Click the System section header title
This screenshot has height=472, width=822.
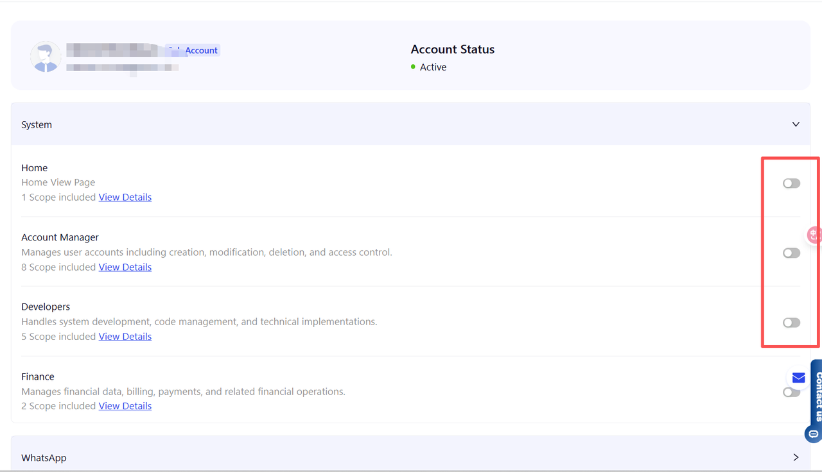tap(37, 125)
